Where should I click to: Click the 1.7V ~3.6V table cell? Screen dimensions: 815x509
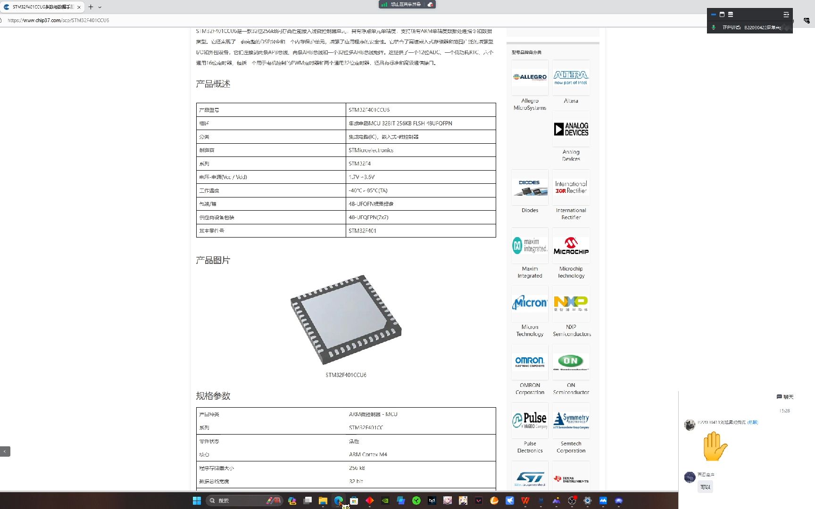[x=421, y=177]
